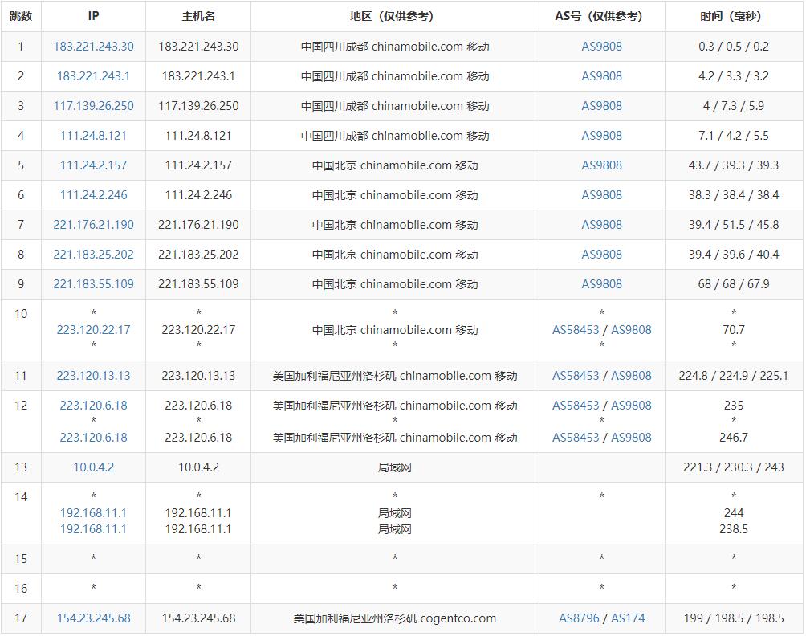Viewport: 806px width, 636px height.
Task: Open AS9808 link in hop 3 row
Action: pos(601,106)
